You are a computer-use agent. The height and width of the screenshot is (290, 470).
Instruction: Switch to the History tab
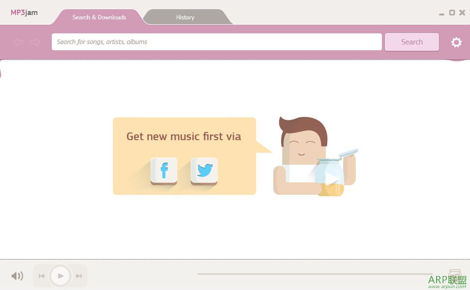click(185, 17)
